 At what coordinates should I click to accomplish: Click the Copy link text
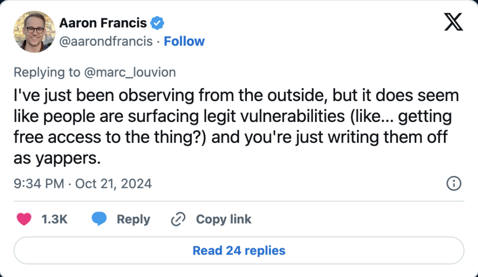(x=224, y=219)
